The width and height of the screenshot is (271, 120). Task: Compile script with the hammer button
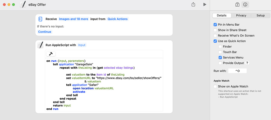pyautogui.click(x=51, y=54)
